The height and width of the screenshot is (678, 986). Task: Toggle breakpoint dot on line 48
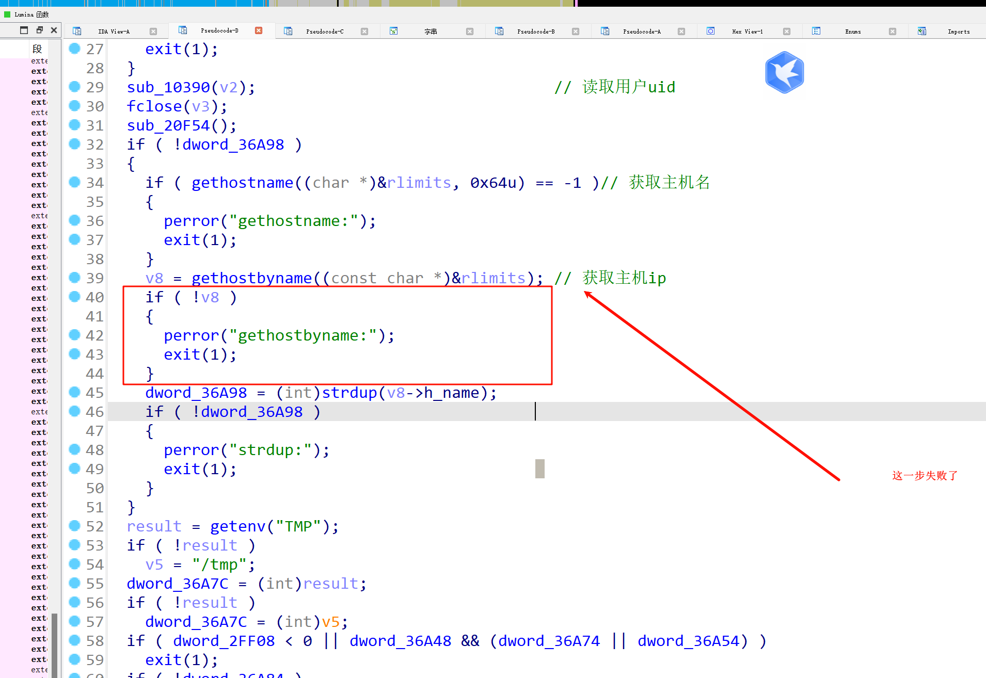[x=75, y=449]
